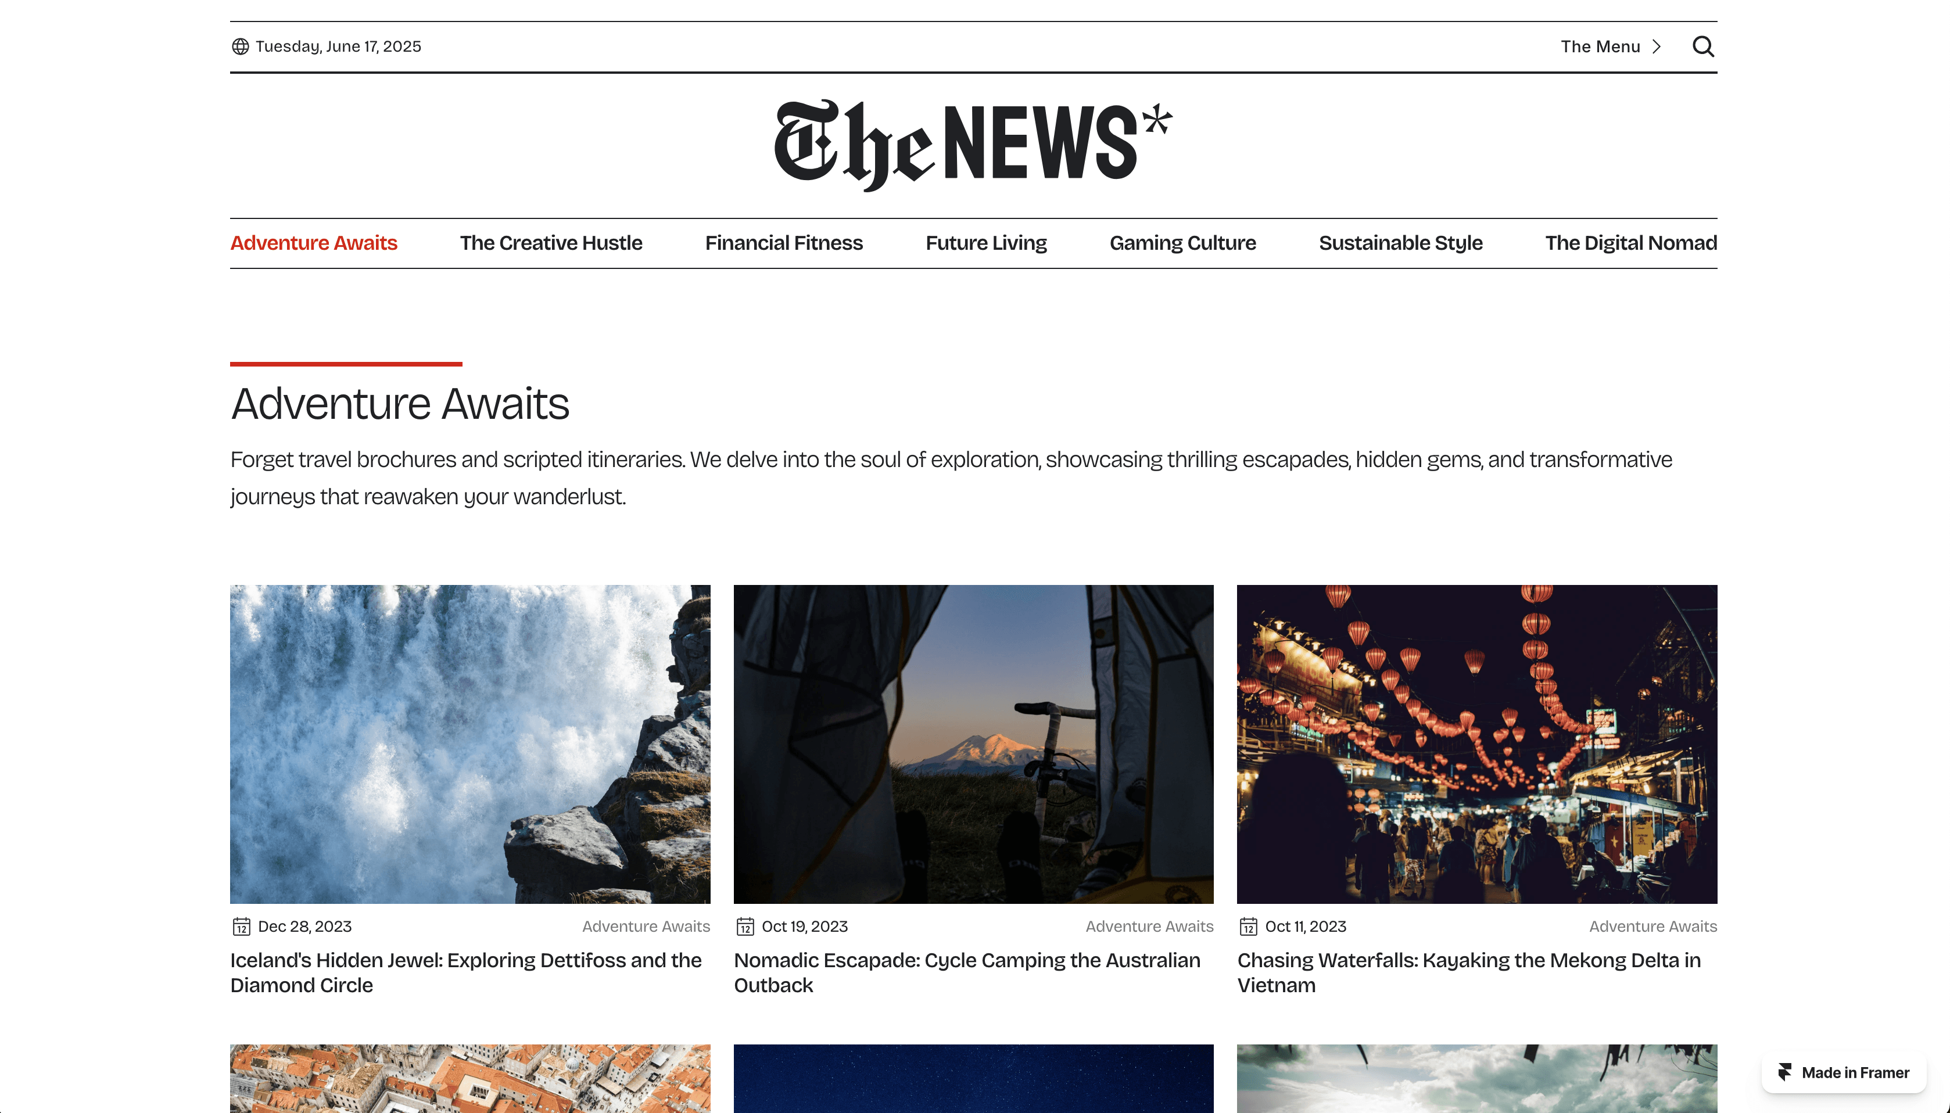Click calendar icon next to Oct 11, 2023

pyautogui.click(x=1248, y=927)
